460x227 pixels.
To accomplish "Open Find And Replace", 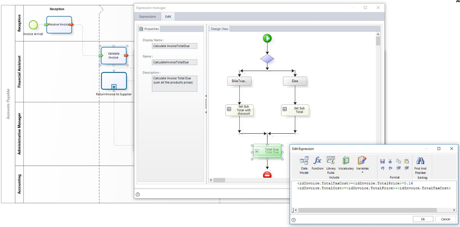I will pos(420,165).
